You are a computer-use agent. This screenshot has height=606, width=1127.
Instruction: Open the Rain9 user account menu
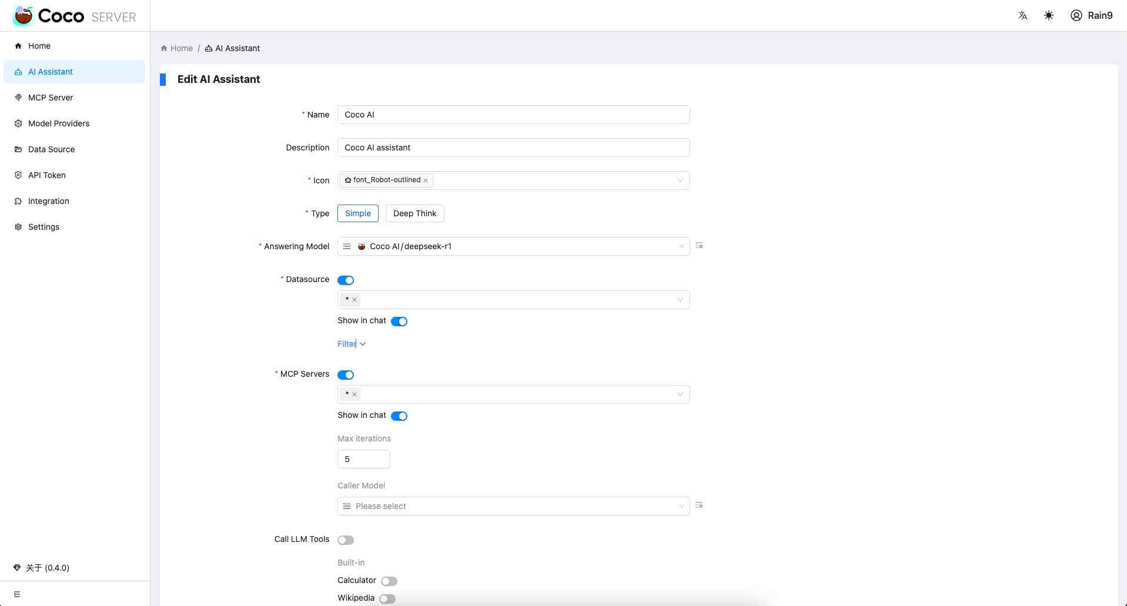[x=1092, y=16]
